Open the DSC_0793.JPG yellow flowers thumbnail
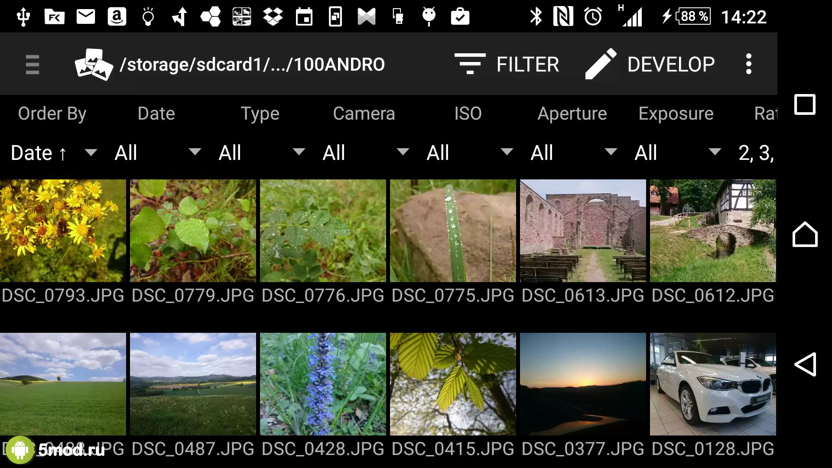The width and height of the screenshot is (832, 468). 63,231
